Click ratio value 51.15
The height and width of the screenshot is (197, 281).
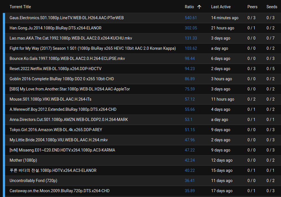click(x=190, y=130)
